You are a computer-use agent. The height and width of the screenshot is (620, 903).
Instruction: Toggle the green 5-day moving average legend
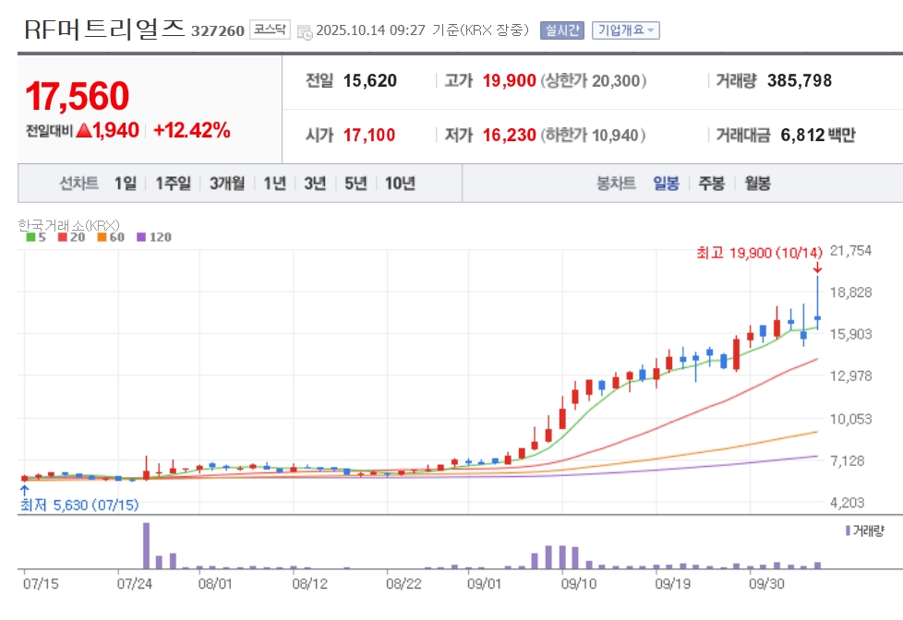point(29,237)
